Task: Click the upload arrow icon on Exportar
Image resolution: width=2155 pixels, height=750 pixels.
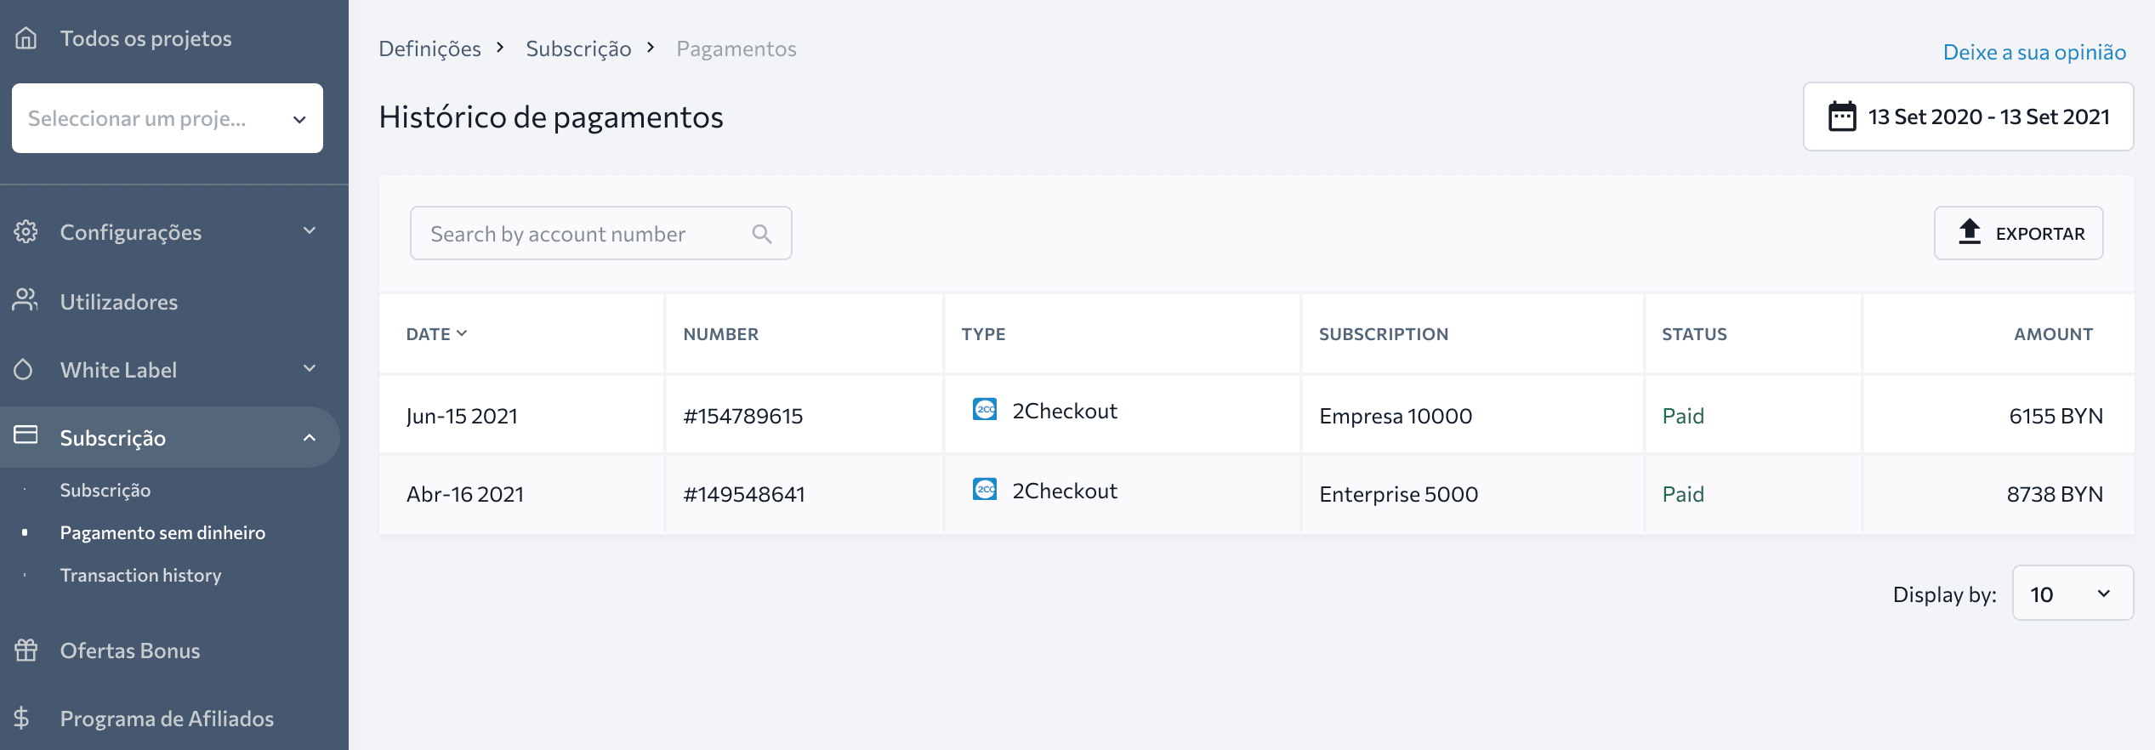Action: 1970,232
